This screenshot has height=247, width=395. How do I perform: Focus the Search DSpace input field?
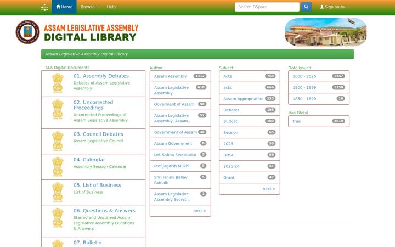click(x=267, y=7)
